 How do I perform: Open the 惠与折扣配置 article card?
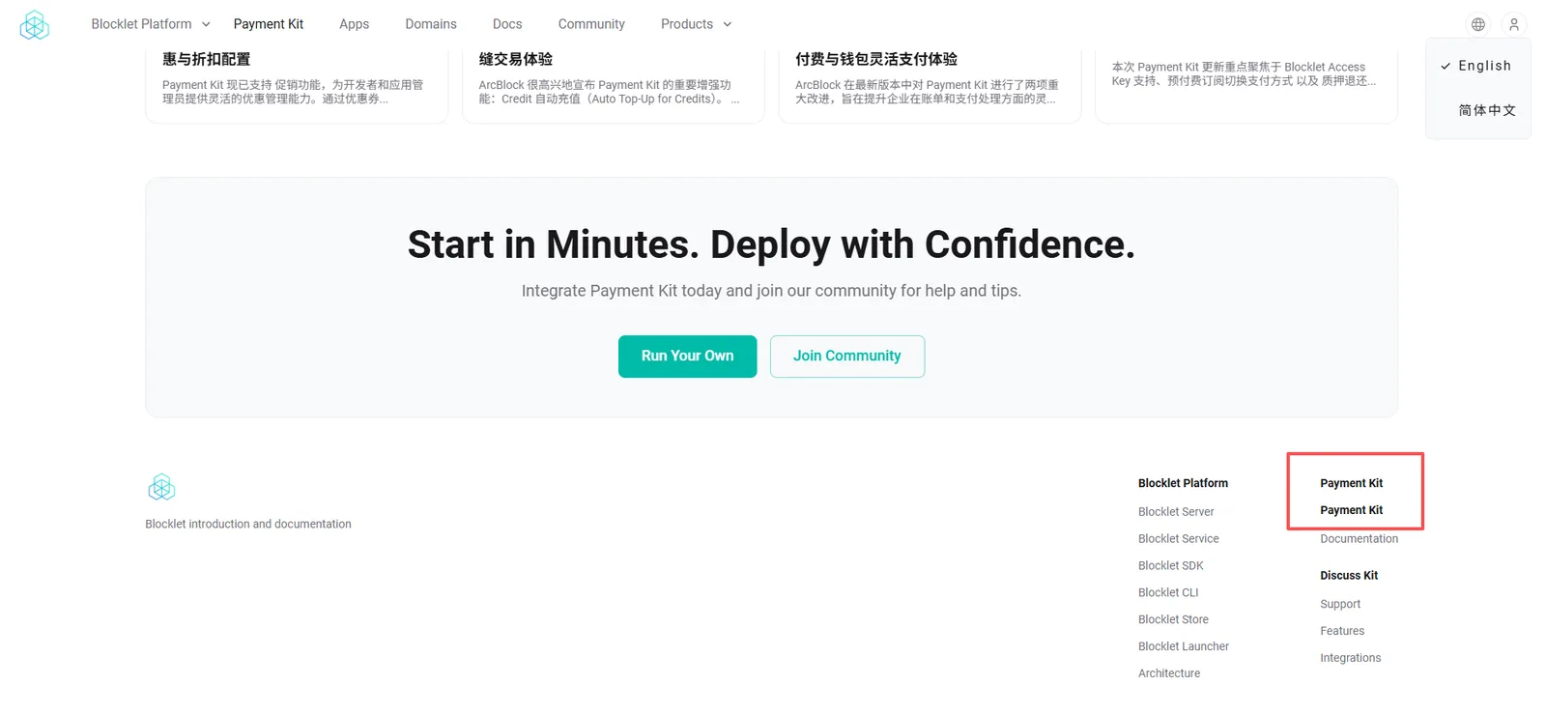coord(297,86)
